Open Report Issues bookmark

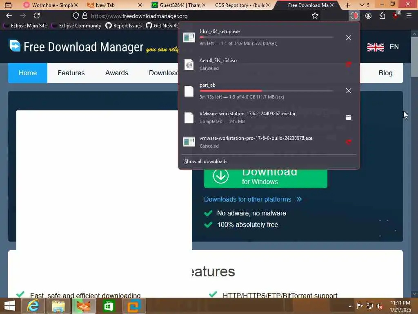[124, 26]
